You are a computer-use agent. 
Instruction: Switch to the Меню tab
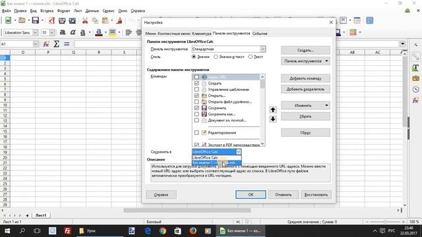[x=150, y=34]
